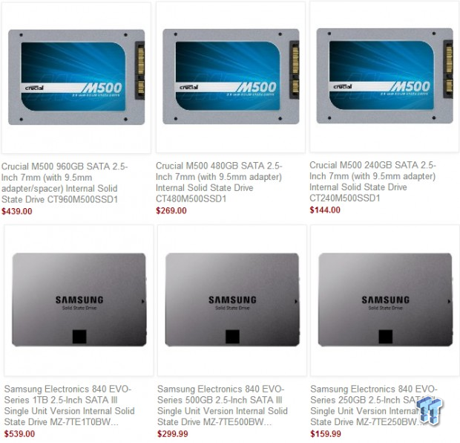Open the Crucial M500 480GB product image
This screenshot has height=443, width=460.
tap(231, 77)
